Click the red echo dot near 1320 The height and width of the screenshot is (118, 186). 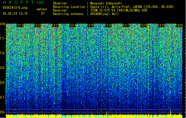[180, 93]
